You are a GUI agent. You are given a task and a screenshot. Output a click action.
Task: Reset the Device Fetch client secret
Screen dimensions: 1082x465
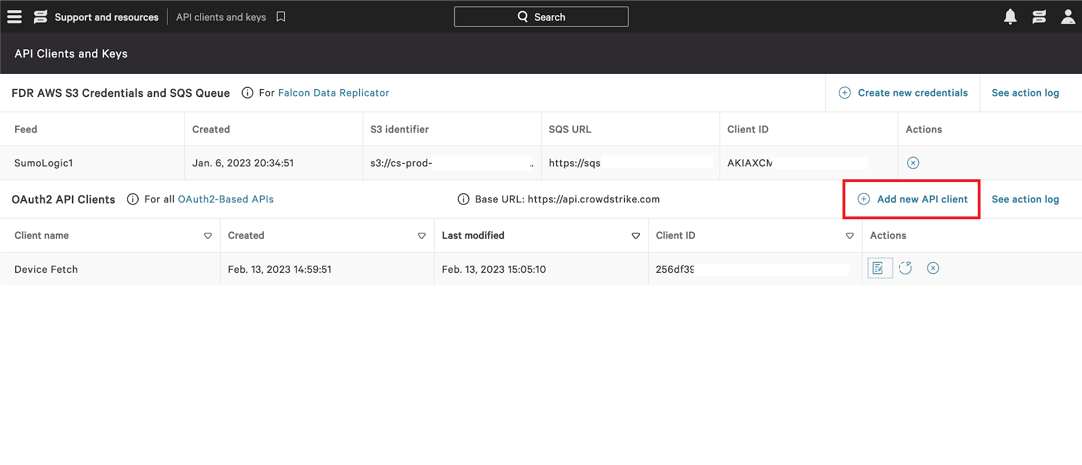905,268
